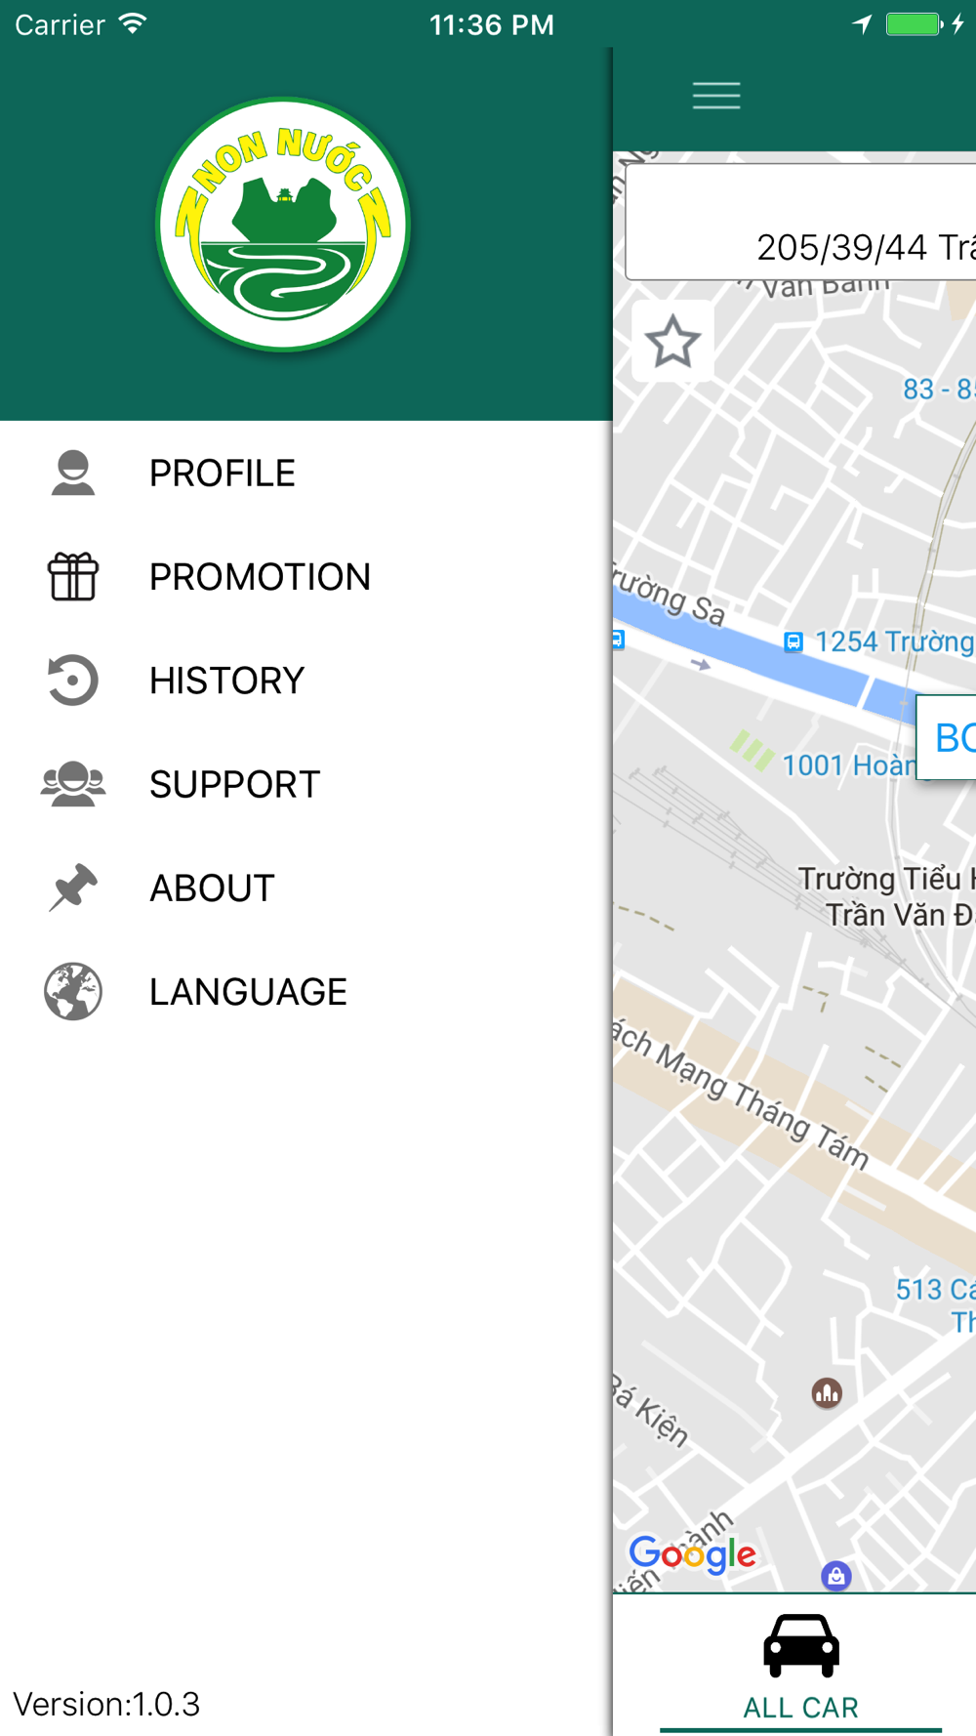Select the ALL CAR tab
976x1736 pixels.
pos(801,1666)
